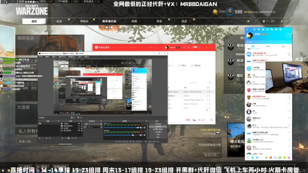Click the search icon in NetEase Music header
The height and width of the screenshot is (173, 308).
pos(131,47)
